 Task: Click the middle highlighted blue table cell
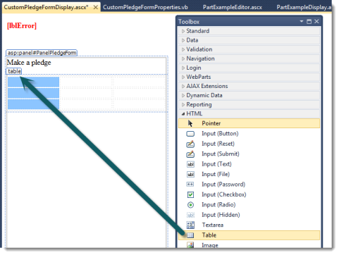click(x=33, y=93)
